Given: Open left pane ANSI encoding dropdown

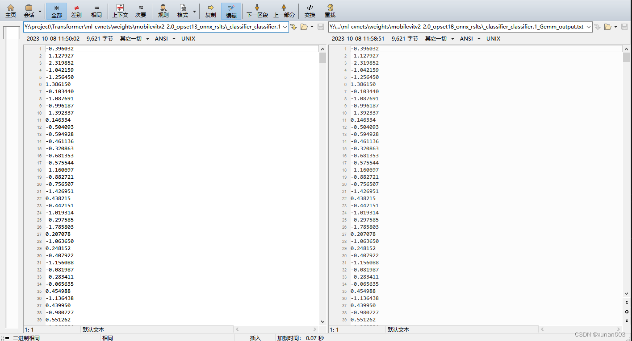Looking at the screenshot, I should point(165,39).
